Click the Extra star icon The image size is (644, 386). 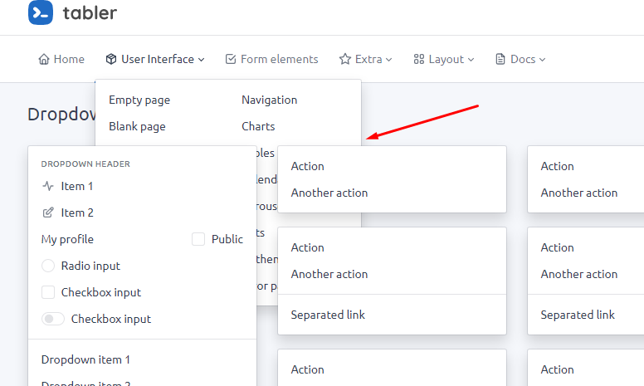click(x=345, y=59)
